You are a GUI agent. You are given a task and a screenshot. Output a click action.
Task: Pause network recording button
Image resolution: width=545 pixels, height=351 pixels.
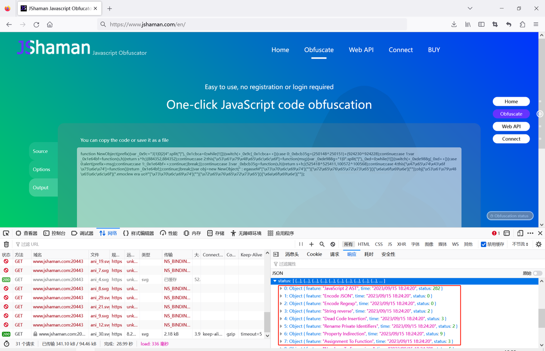[301, 244]
